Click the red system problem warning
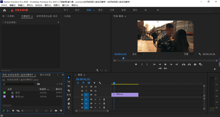The width and height of the screenshot is (220, 117). (x=20, y=10)
